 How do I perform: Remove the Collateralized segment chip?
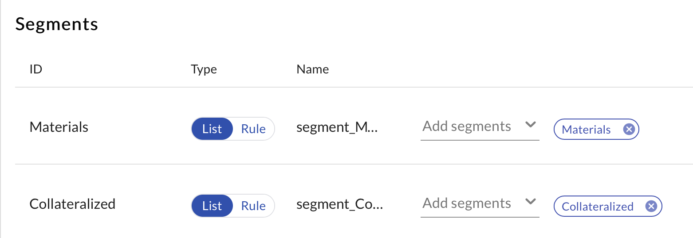click(x=651, y=207)
